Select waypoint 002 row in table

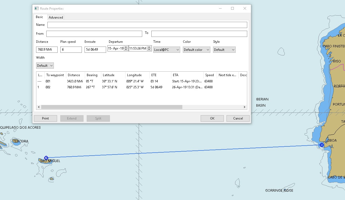[142, 87]
